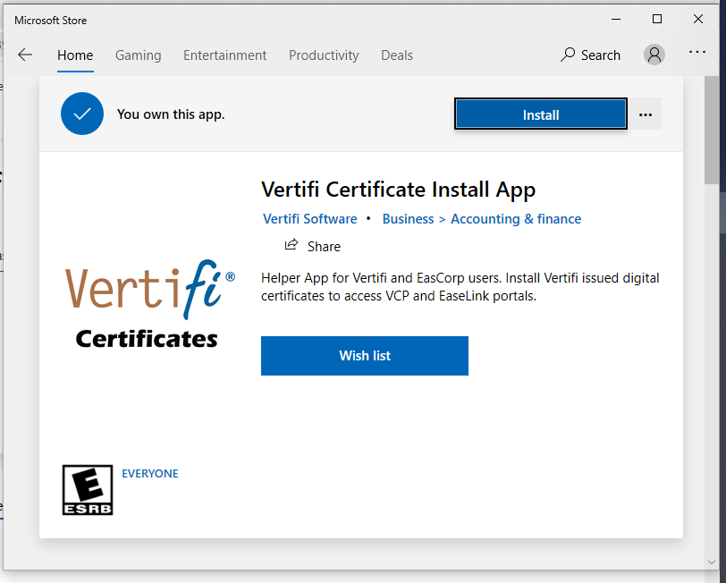
Task: Click the Share icon
Action: pyautogui.click(x=291, y=245)
